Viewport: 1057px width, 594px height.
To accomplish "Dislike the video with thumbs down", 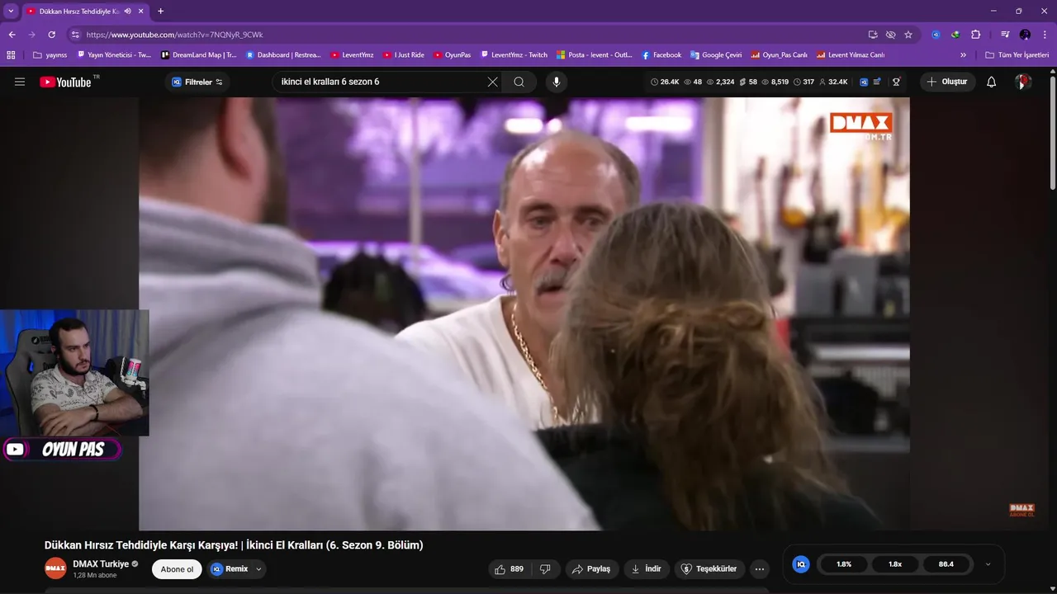I will click(x=545, y=568).
